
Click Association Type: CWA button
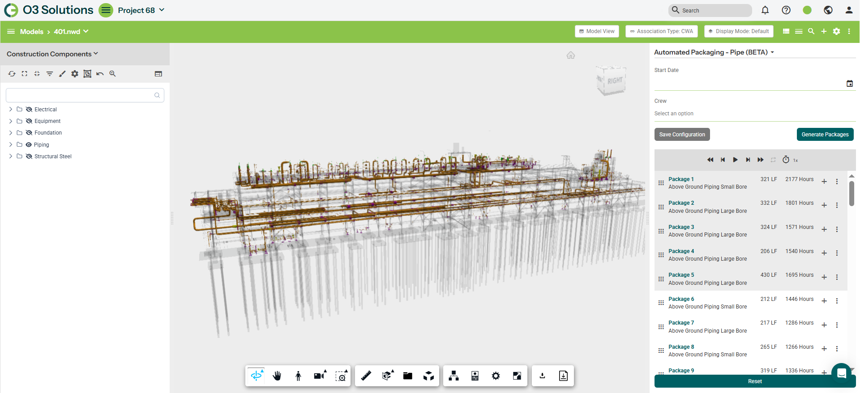click(662, 31)
